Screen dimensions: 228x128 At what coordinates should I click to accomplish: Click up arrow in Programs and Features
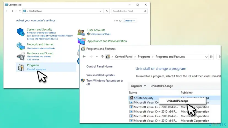[x=102, y=57]
